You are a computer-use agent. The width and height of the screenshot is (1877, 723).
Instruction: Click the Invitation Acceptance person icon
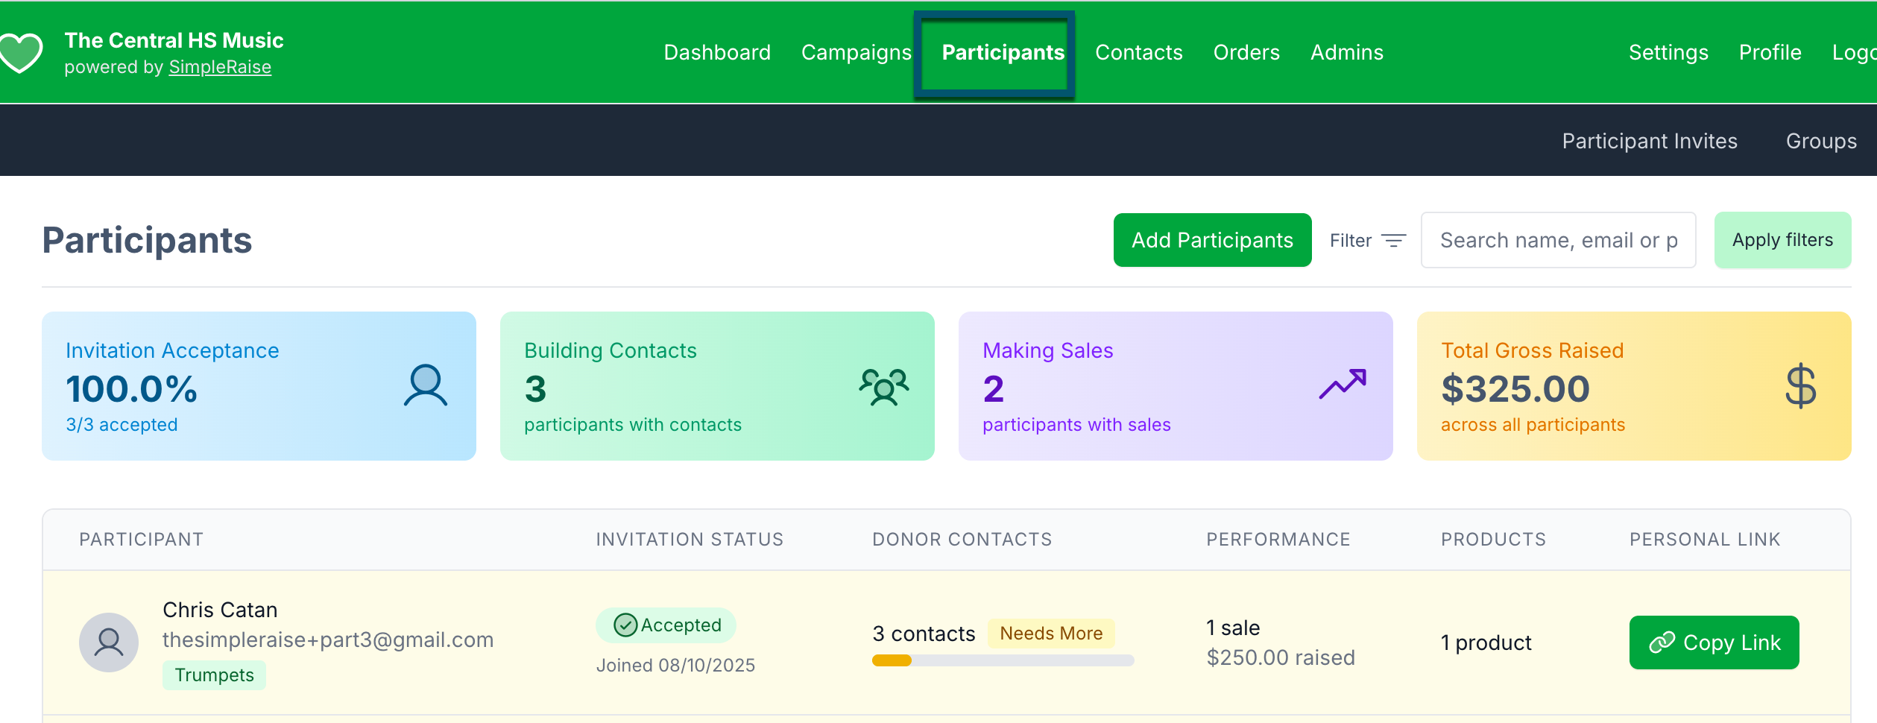[x=426, y=385]
